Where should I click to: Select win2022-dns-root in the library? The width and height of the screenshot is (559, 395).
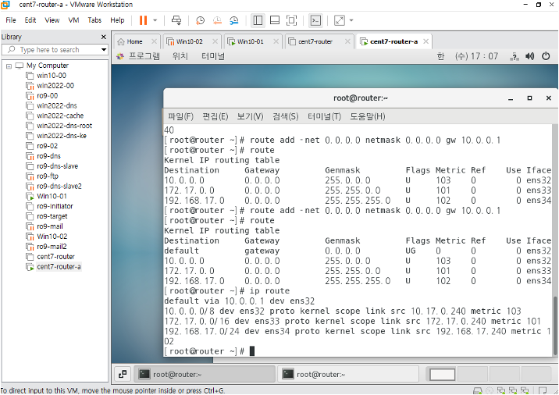pos(64,126)
